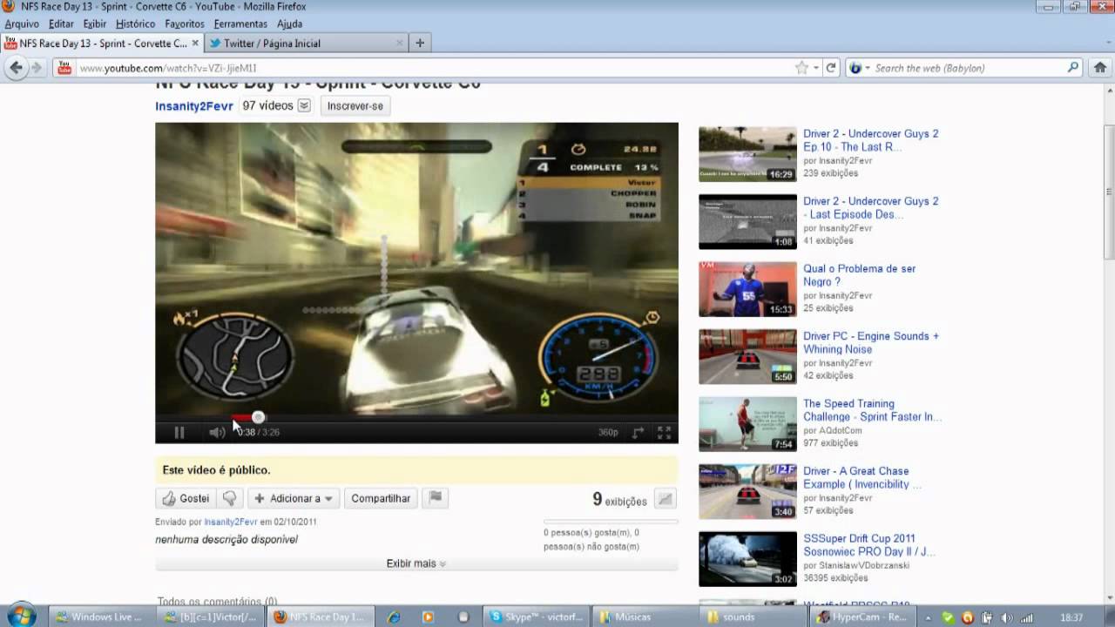Click the 9 exibições view count
The width and height of the screenshot is (1115, 627).
(619, 500)
